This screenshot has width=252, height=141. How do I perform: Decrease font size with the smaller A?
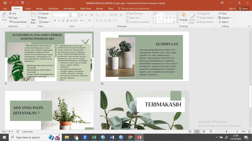coord(86,15)
